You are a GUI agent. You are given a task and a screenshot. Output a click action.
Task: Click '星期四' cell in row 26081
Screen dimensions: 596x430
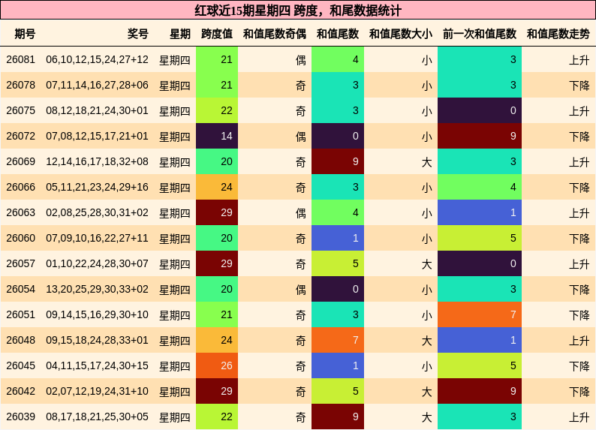(174, 60)
